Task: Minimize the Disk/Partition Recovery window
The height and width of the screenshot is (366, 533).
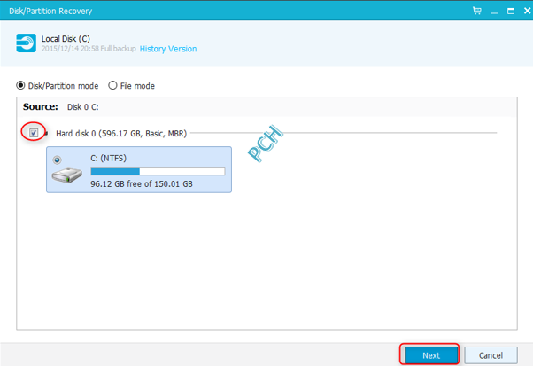Action: click(494, 12)
